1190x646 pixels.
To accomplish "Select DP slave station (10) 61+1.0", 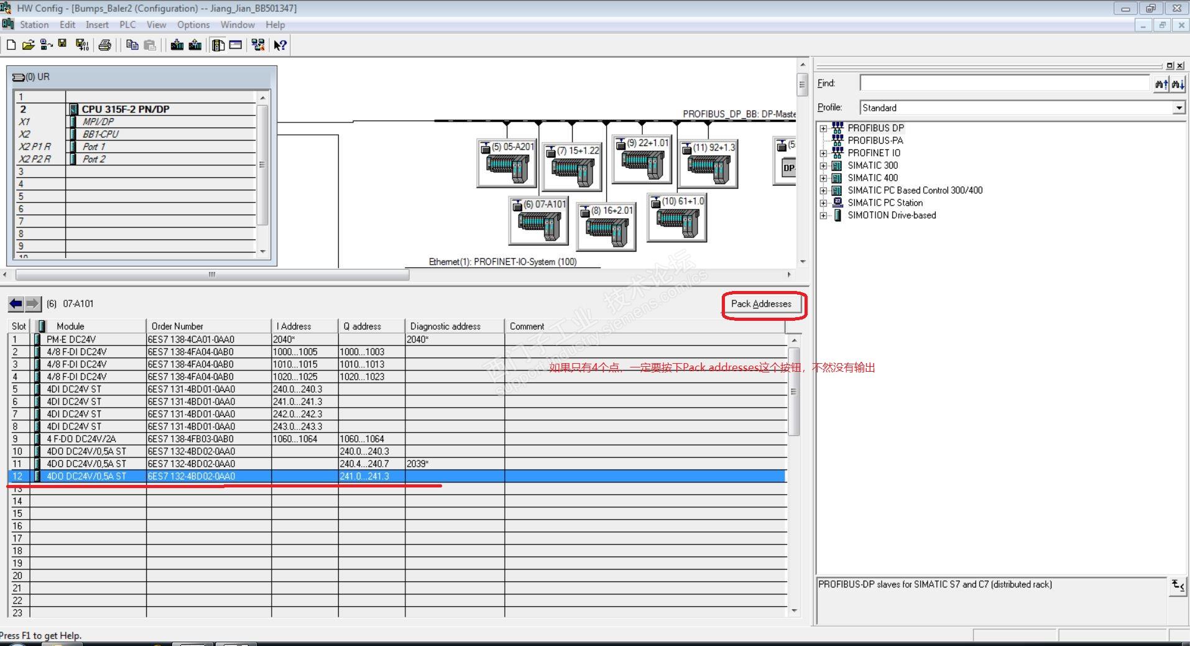I will coord(677,218).
